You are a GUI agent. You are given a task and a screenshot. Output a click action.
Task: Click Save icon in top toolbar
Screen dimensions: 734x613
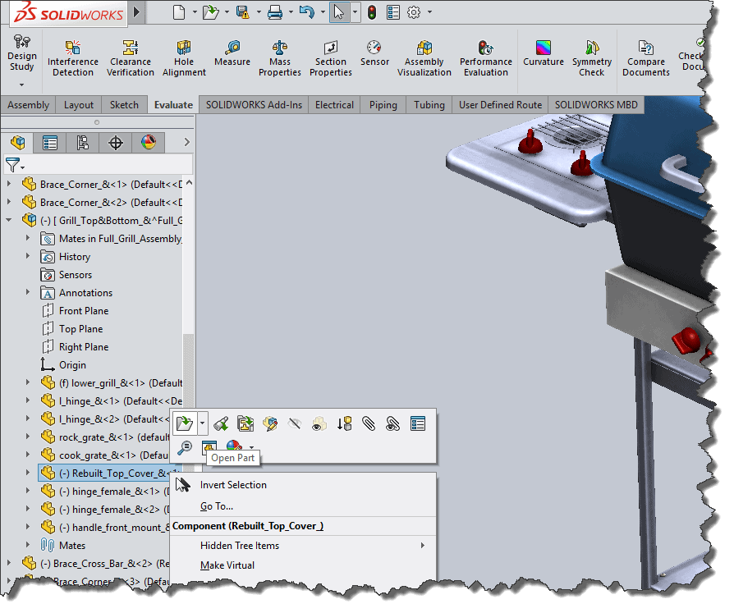click(242, 12)
